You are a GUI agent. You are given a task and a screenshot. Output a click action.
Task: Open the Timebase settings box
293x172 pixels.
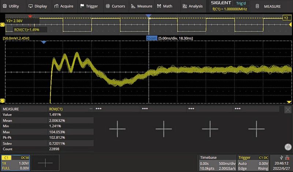tap(217, 163)
